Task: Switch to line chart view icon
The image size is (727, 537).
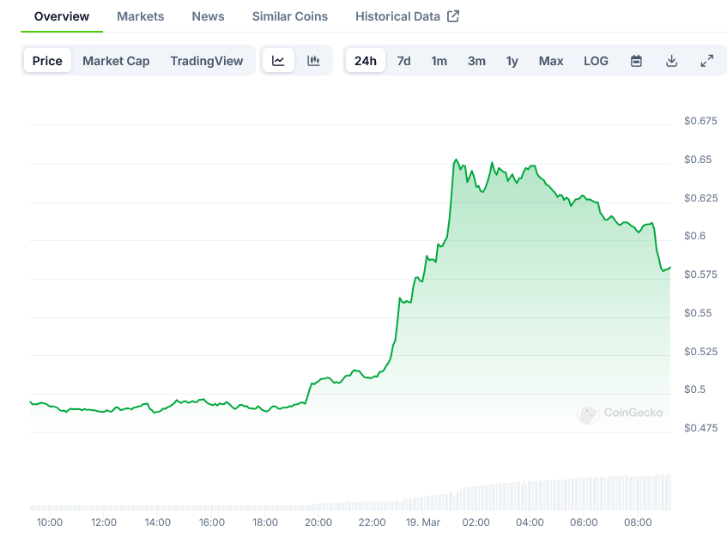Action: click(278, 61)
